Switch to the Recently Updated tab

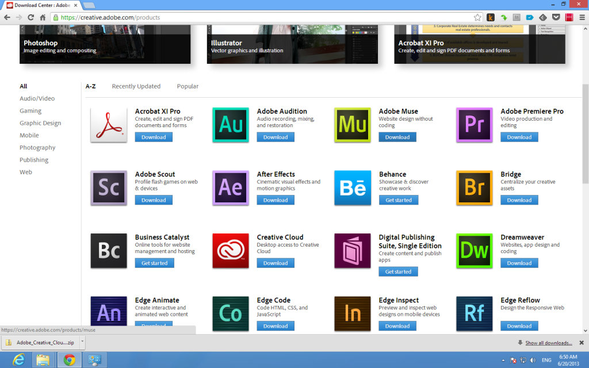point(136,86)
